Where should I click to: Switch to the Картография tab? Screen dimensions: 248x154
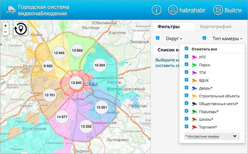[x=215, y=27]
